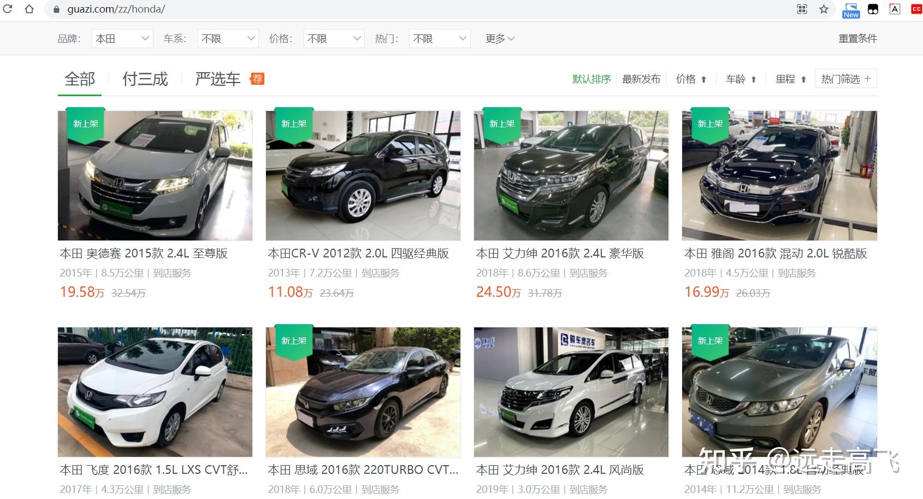Image resolution: width=923 pixels, height=499 pixels.
Task: Open listing 本田CR-V 2012款 2.0L 四驱经典版
Action: [358, 254]
